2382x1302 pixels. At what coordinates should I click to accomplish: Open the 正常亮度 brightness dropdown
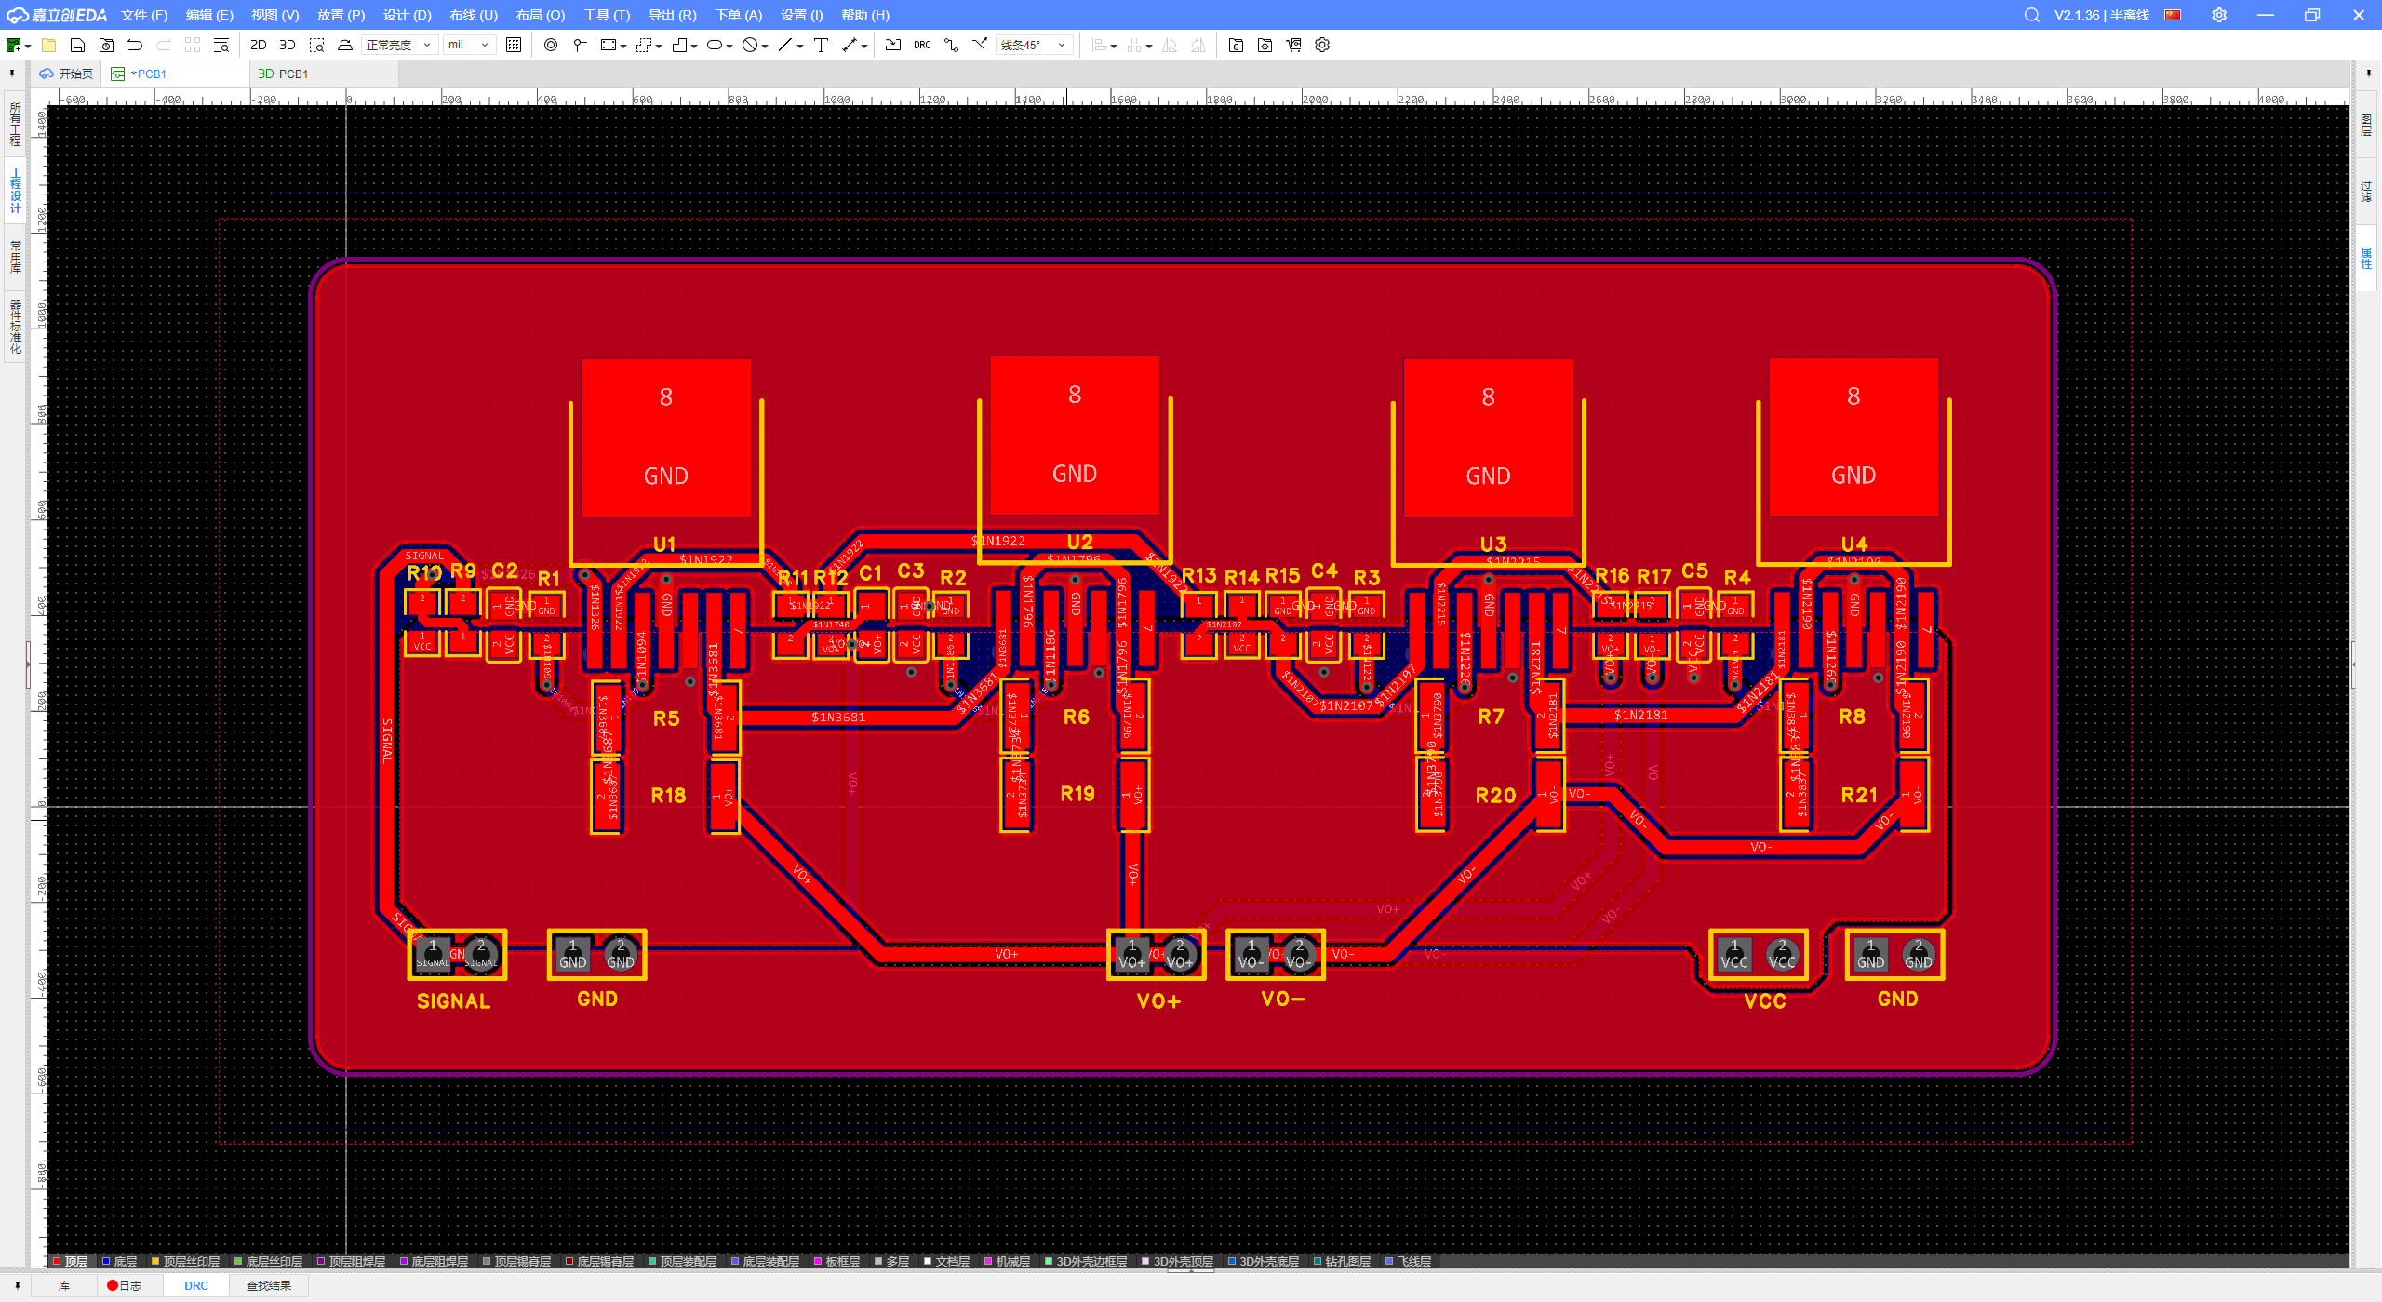(398, 45)
